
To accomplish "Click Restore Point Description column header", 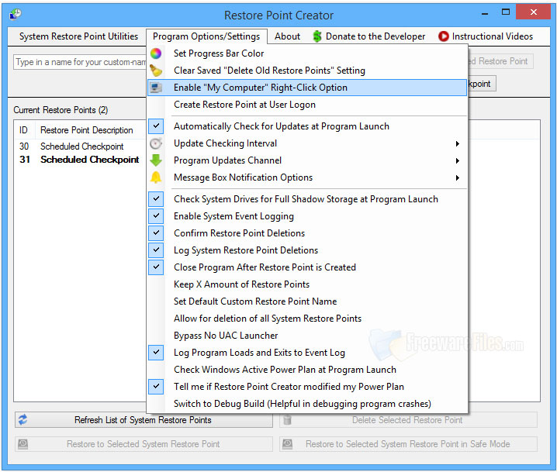I will 90,130.
